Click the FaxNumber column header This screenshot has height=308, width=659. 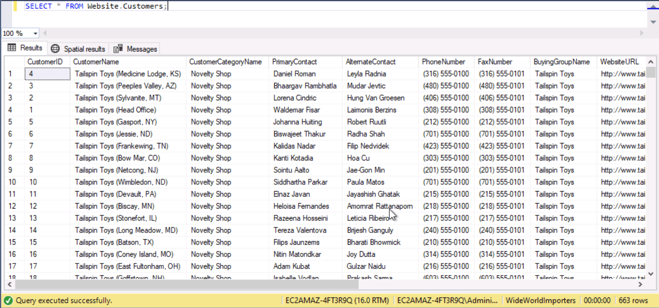(x=502, y=62)
